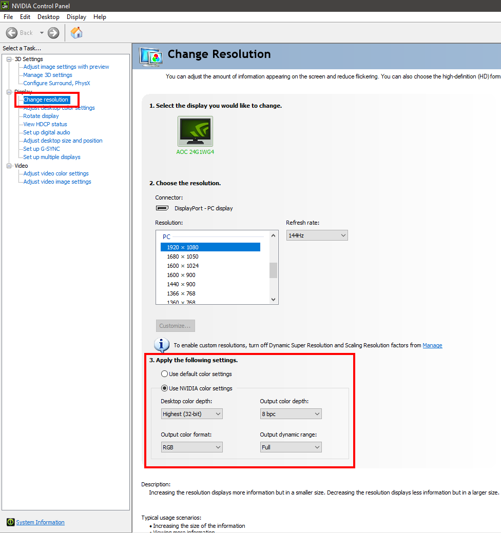Open Manage 3D settings
Viewport: 501px width, 533px height.
point(48,75)
